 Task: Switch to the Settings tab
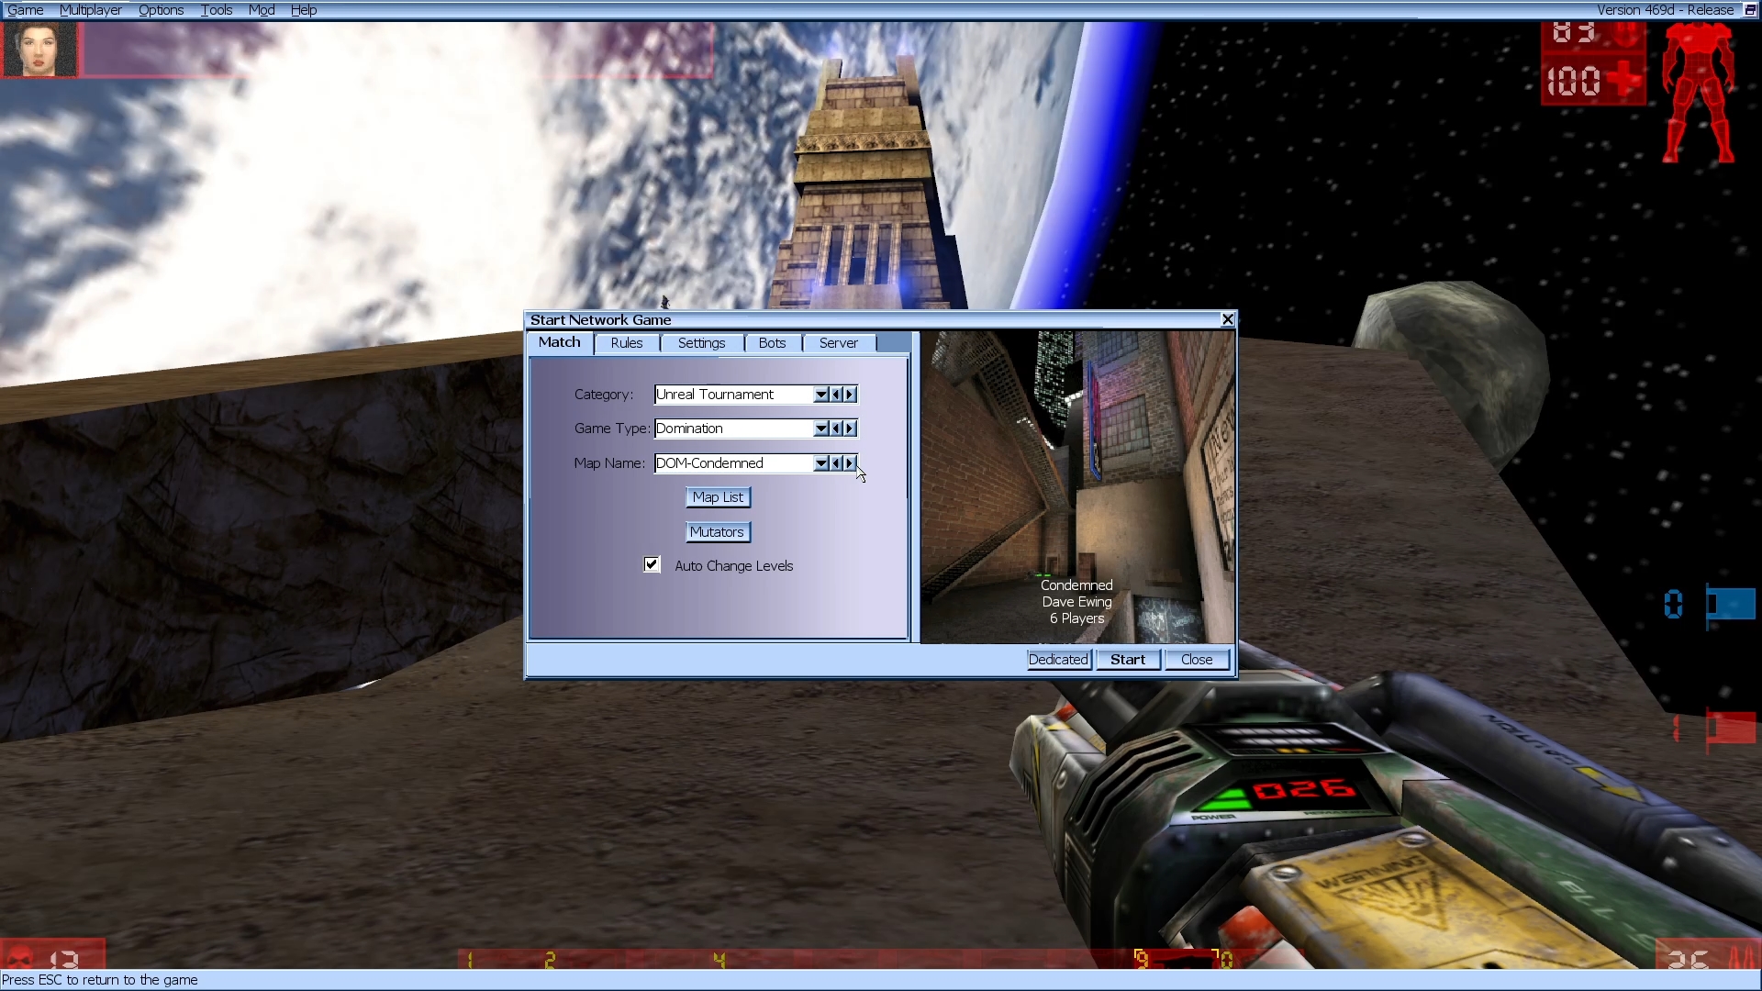[x=701, y=343]
